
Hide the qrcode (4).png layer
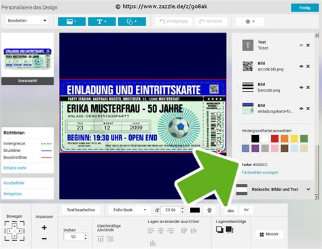[302, 66]
